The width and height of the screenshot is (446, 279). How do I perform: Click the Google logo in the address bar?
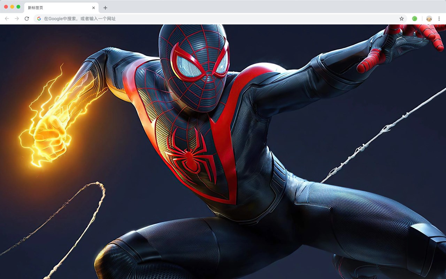pyautogui.click(x=39, y=18)
